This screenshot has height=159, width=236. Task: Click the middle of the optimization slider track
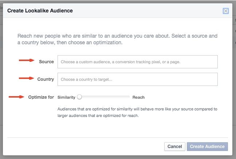point(104,97)
